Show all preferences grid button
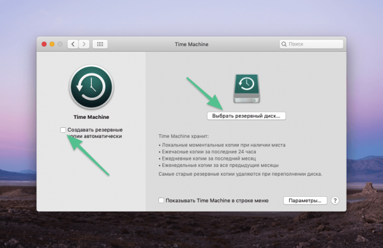 click(x=100, y=44)
